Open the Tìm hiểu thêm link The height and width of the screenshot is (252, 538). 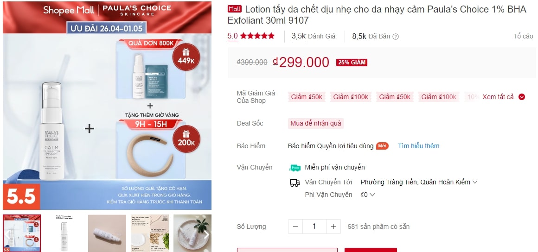418,146
